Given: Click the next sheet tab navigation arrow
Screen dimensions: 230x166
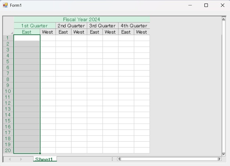Looking at the screenshot, I should click(x=21, y=159).
